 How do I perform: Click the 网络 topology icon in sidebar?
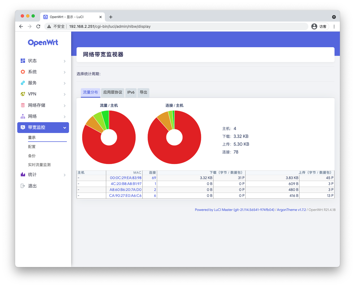[23, 116]
